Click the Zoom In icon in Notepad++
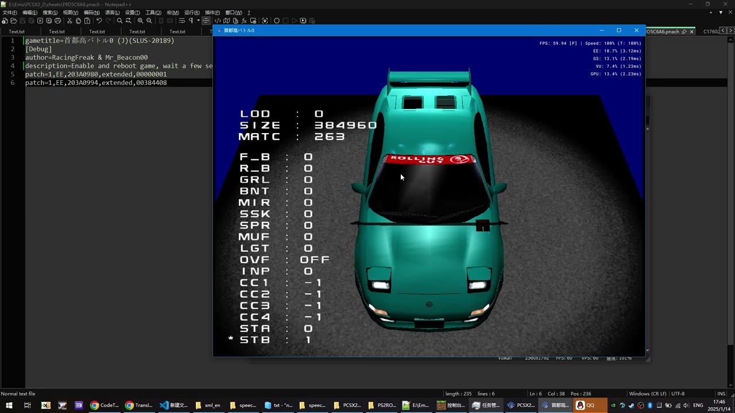The height and width of the screenshot is (413, 735). coord(141,21)
